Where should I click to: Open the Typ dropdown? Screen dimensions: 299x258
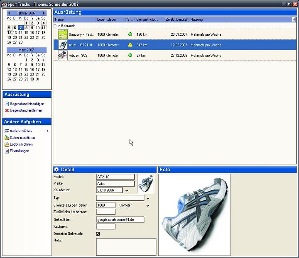147,198
